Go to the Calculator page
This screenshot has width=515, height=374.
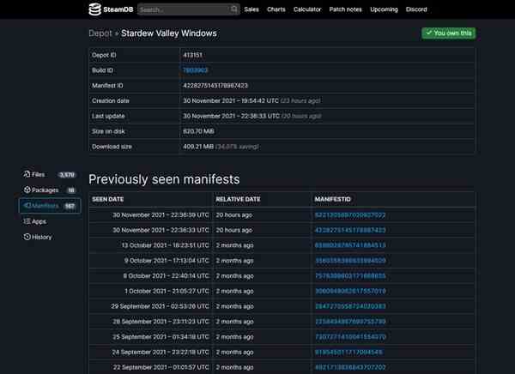[x=307, y=9]
